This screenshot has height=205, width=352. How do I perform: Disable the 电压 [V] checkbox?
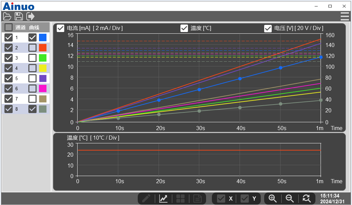(x=268, y=28)
